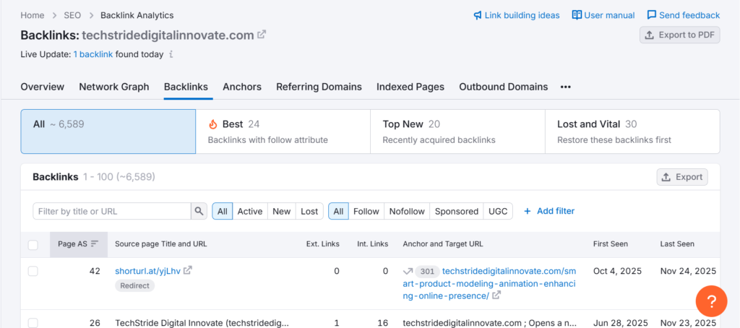Open external link icon beside domain title
Screen dimensions: 740x328
coord(262,35)
